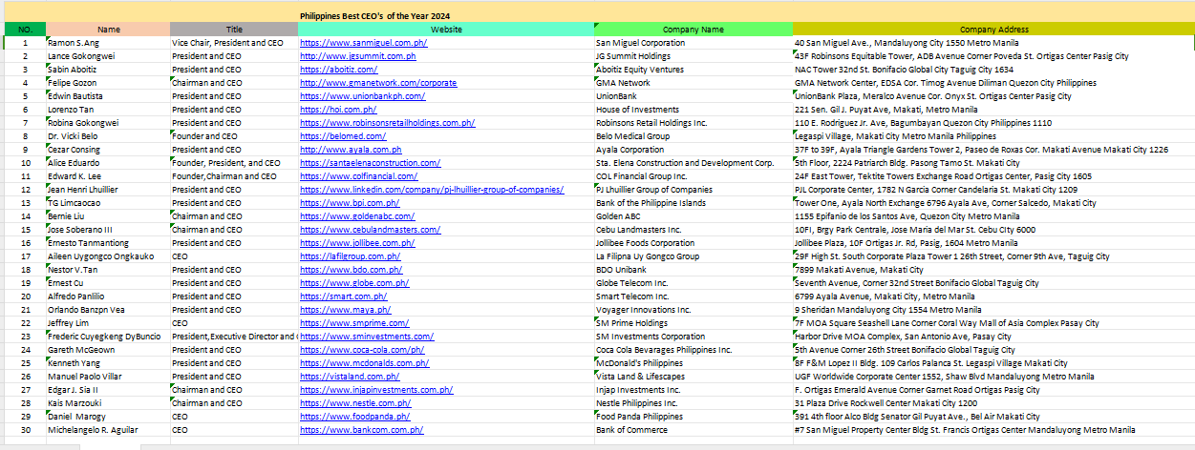Click the Michelangelo R. Aguilar cell
This screenshot has width=1195, height=450.
click(108, 430)
